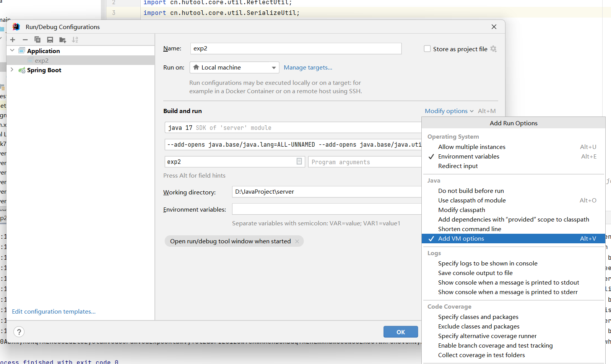Select Enable branch coverage and test tracking
This screenshot has height=364, width=611.
pos(513,346)
